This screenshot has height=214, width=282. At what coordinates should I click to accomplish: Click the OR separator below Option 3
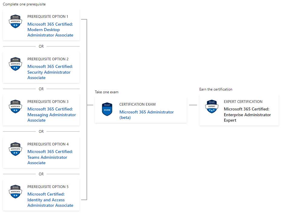(x=41, y=132)
